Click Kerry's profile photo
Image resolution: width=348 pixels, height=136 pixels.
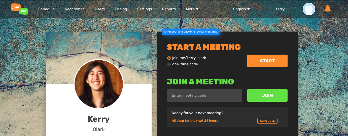(99, 84)
